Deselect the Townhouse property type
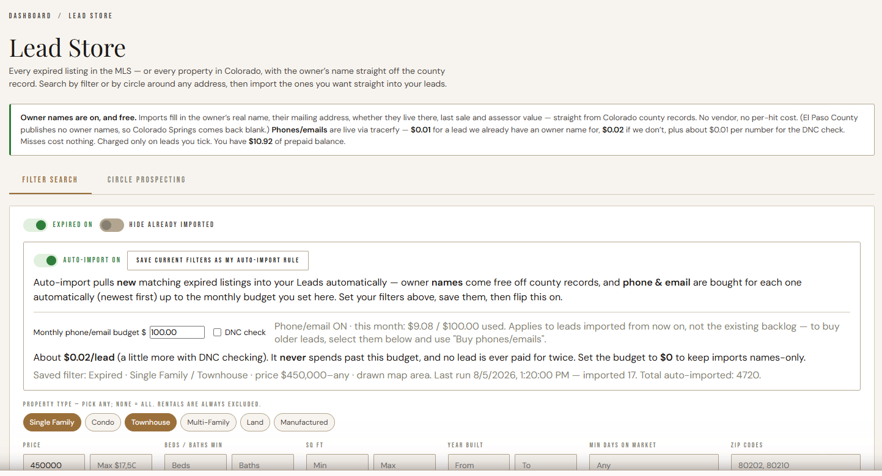Image resolution: width=882 pixels, height=476 pixels. coord(150,422)
